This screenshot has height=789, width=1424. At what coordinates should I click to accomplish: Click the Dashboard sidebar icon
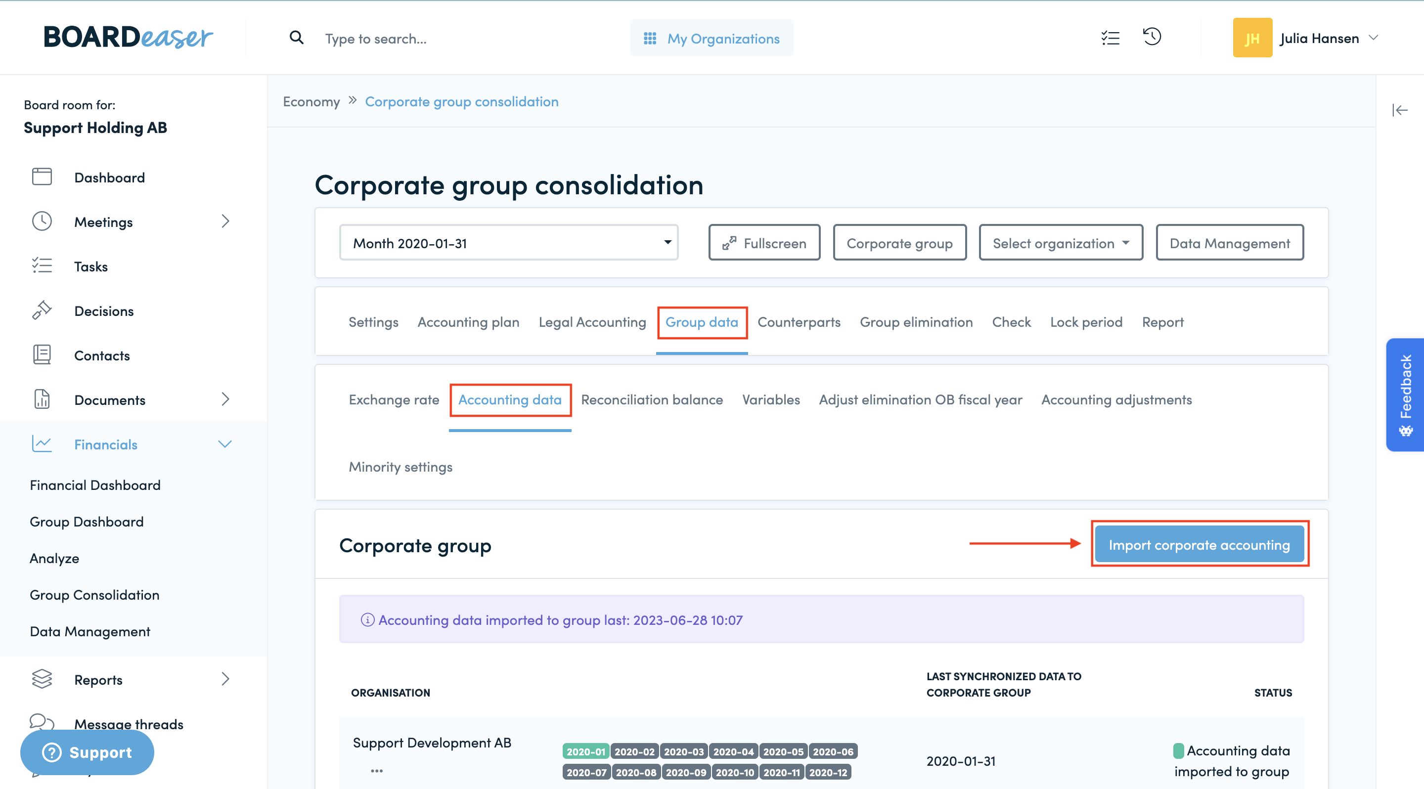[42, 177]
